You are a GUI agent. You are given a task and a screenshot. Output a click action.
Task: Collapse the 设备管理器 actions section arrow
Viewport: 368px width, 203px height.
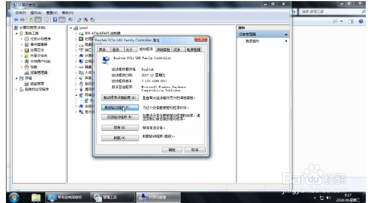[x=286, y=35]
